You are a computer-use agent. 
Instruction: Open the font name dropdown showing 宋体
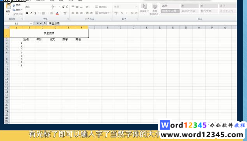51,7
